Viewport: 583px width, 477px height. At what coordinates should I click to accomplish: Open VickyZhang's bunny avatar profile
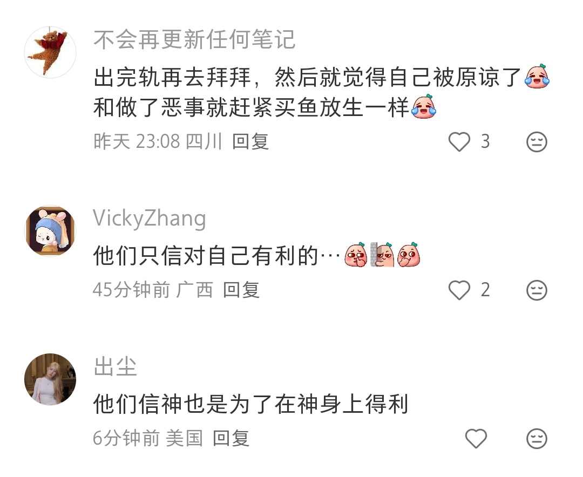tap(50, 231)
